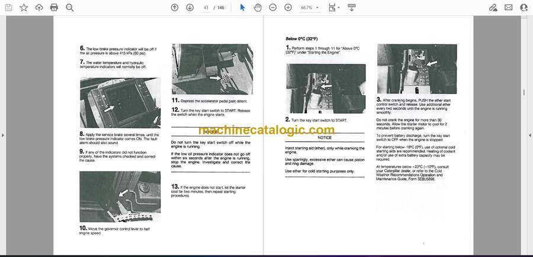The height and width of the screenshot is (257, 533).
Task: Go to the previous page
Action: 175,8
